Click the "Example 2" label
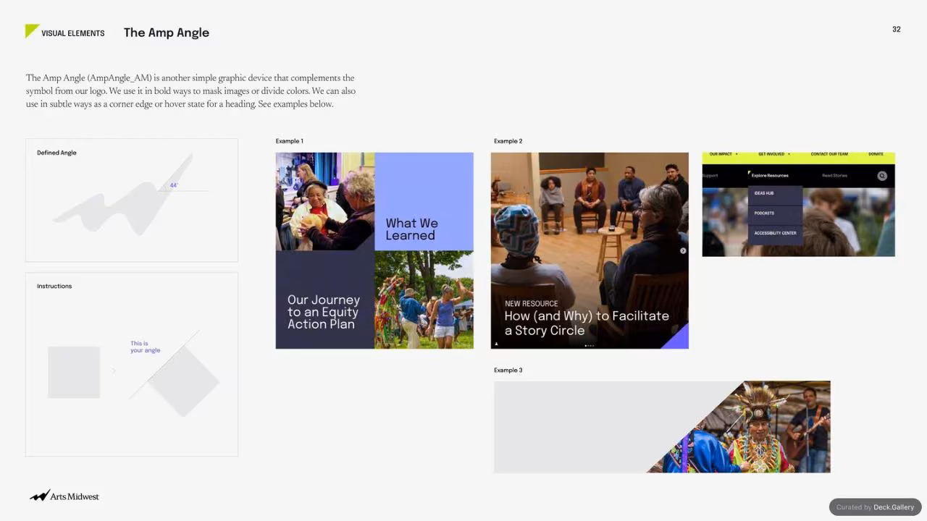The width and height of the screenshot is (927, 521). click(508, 141)
